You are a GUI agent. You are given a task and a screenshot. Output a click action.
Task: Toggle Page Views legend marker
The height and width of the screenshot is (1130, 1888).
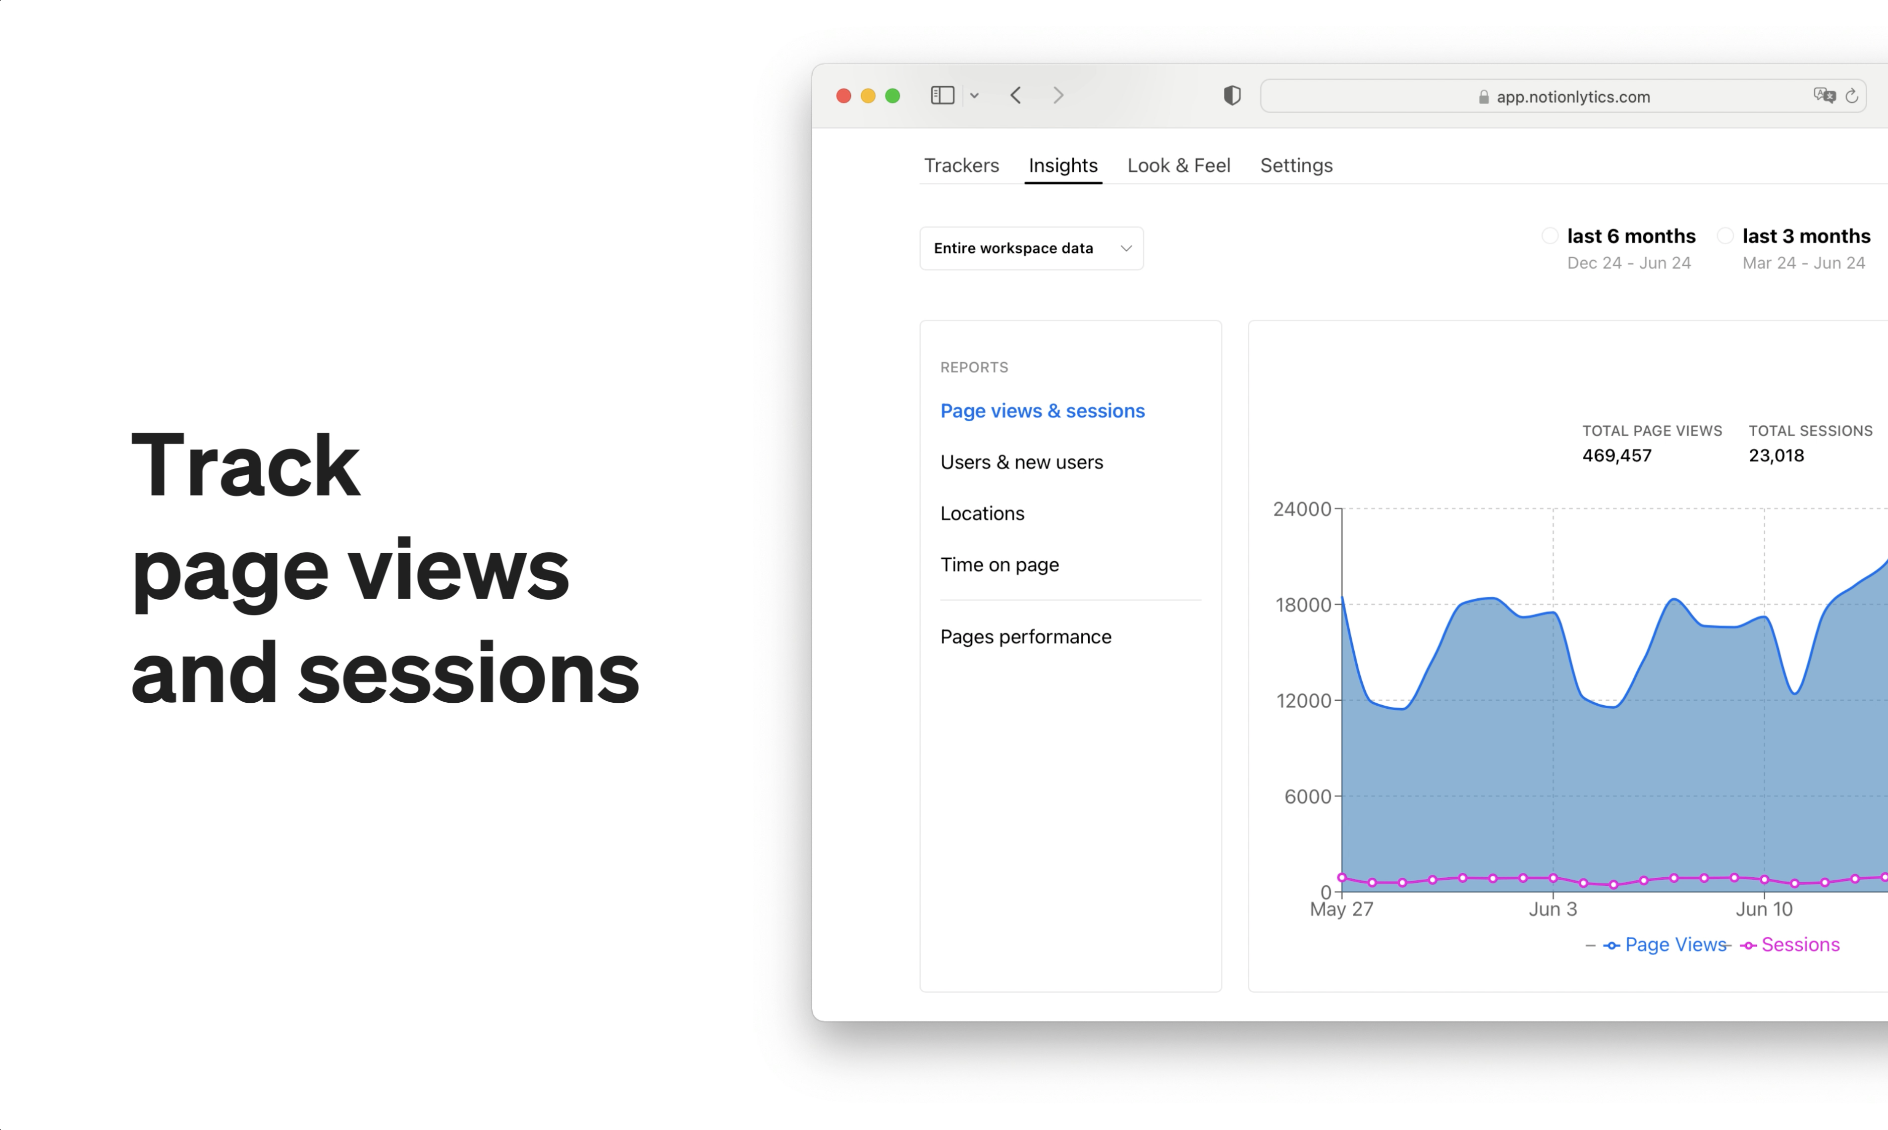pyautogui.click(x=1611, y=945)
